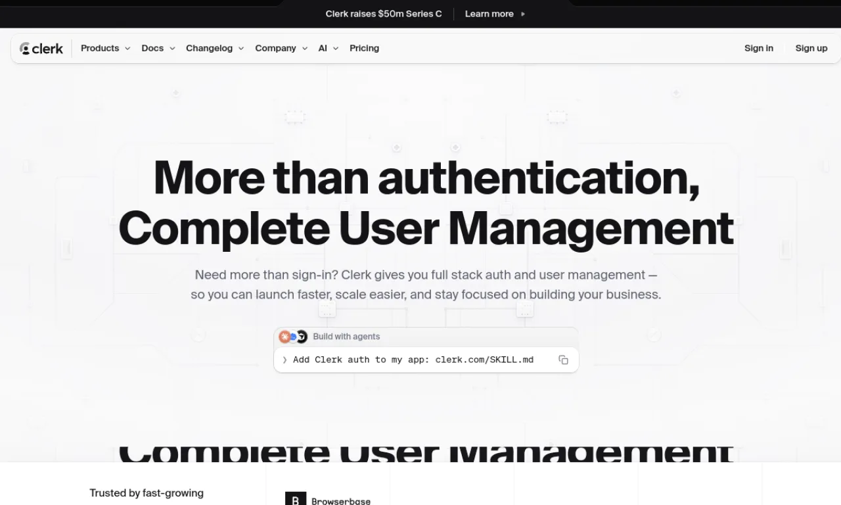Click the Clerk logo in the navbar
841x505 pixels.
[x=41, y=48]
